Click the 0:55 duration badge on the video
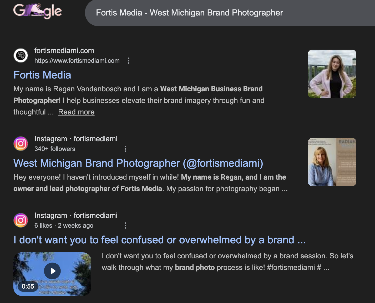This screenshot has height=303, width=375. pyautogui.click(x=28, y=286)
